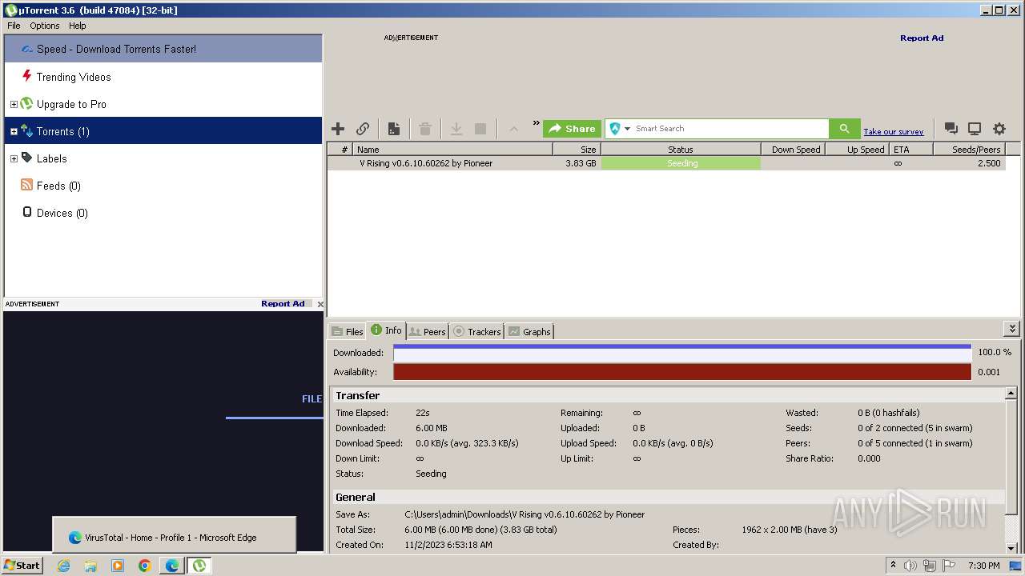Click the Remote monitor icon in toolbar
1025x576 pixels.
(975, 129)
